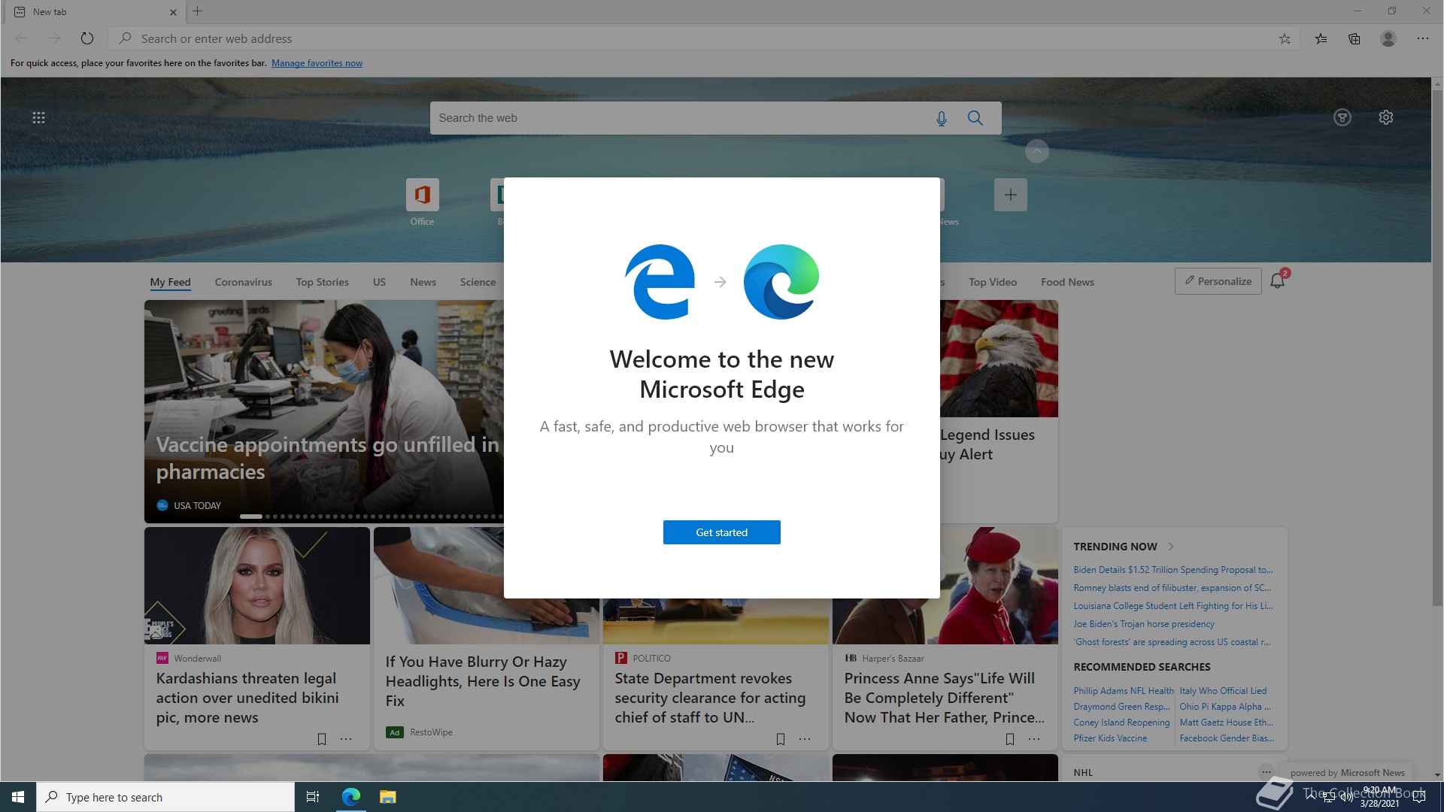
Task: Start voice search with microphone icon
Action: pos(941,118)
